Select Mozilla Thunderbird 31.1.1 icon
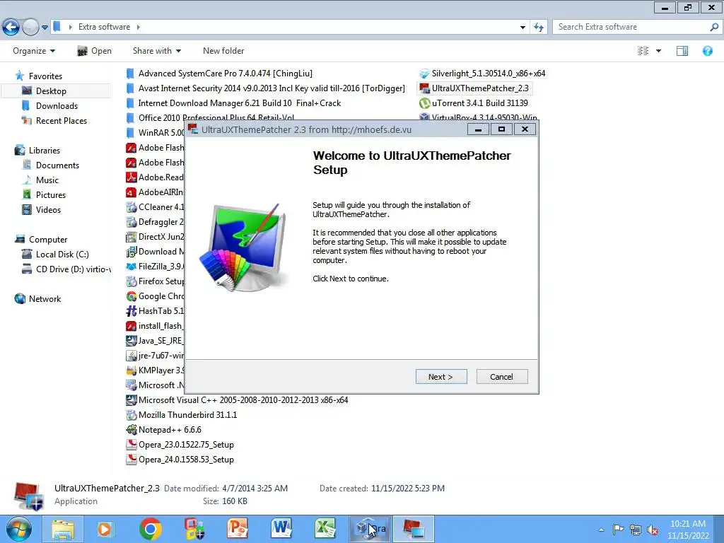The width and height of the screenshot is (724, 543). [131, 415]
